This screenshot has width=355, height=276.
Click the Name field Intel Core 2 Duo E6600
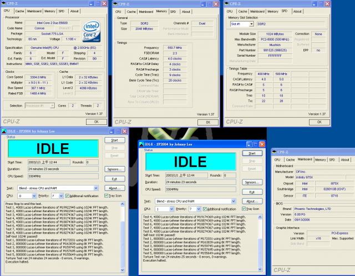pyautogui.click(x=52, y=23)
